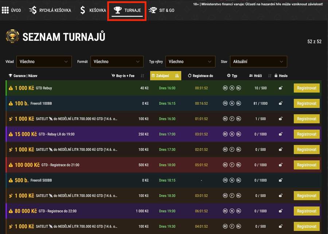Click money bag icon on 15 000 Kč row
This screenshot has height=234, width=328.
pyautogui.click(x=11, y=134)
